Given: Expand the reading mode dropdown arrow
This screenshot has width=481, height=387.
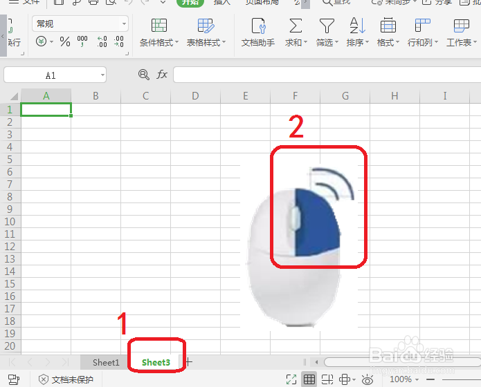Looking at the screenshot, I should click(x=354, y=379).
